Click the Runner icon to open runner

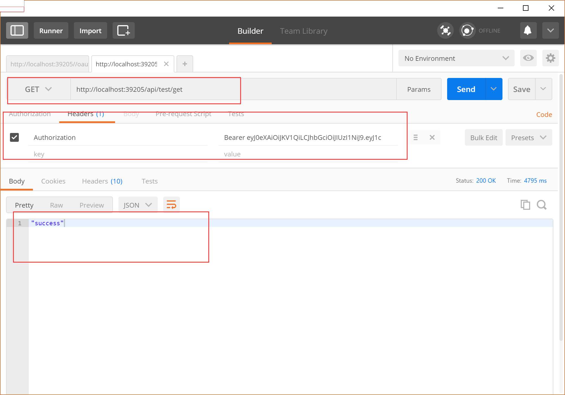tap(50, 30)
